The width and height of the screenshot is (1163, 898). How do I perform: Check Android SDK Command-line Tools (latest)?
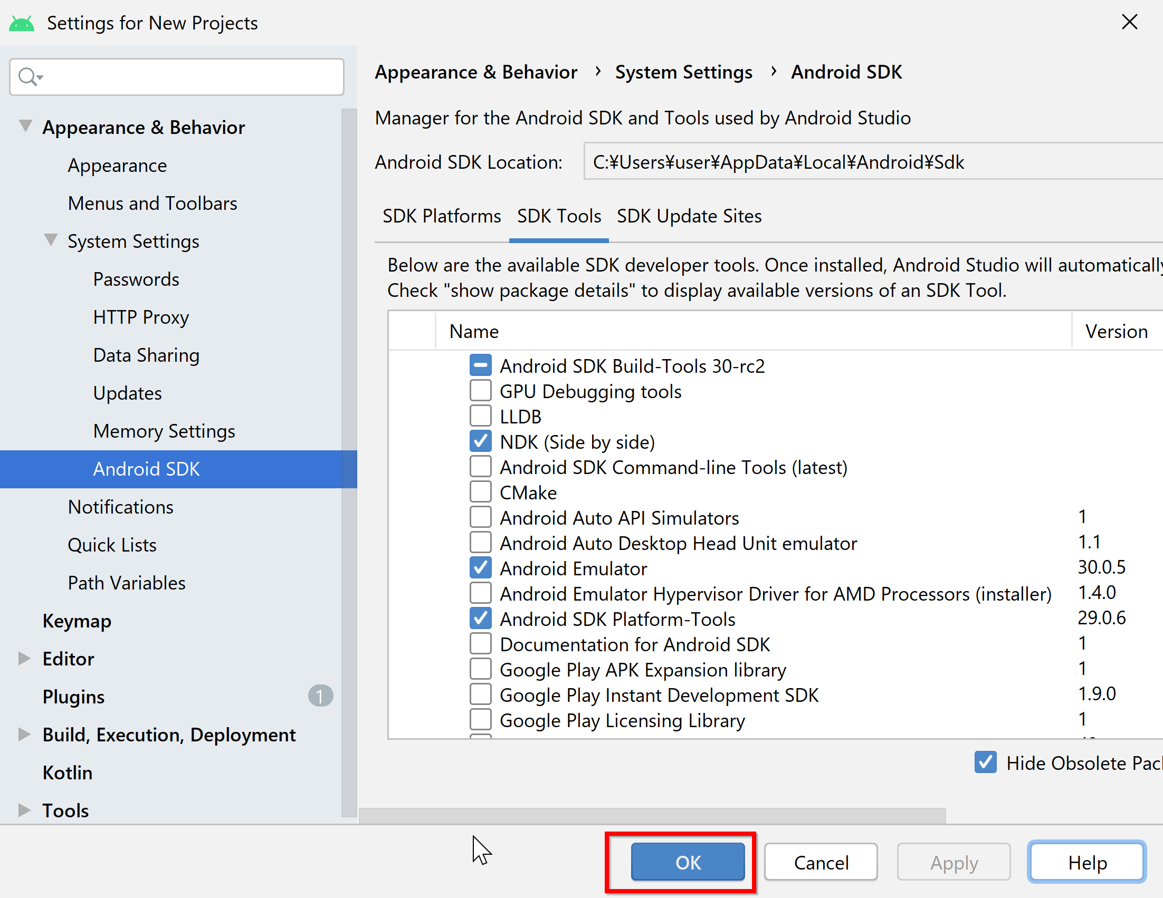click(x=480, y=467)
